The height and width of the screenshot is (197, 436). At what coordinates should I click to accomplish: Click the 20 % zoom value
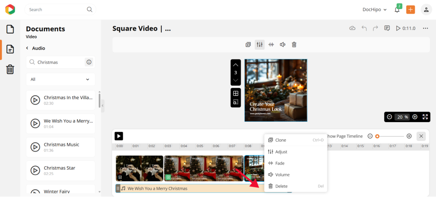(x=402, y=117)
